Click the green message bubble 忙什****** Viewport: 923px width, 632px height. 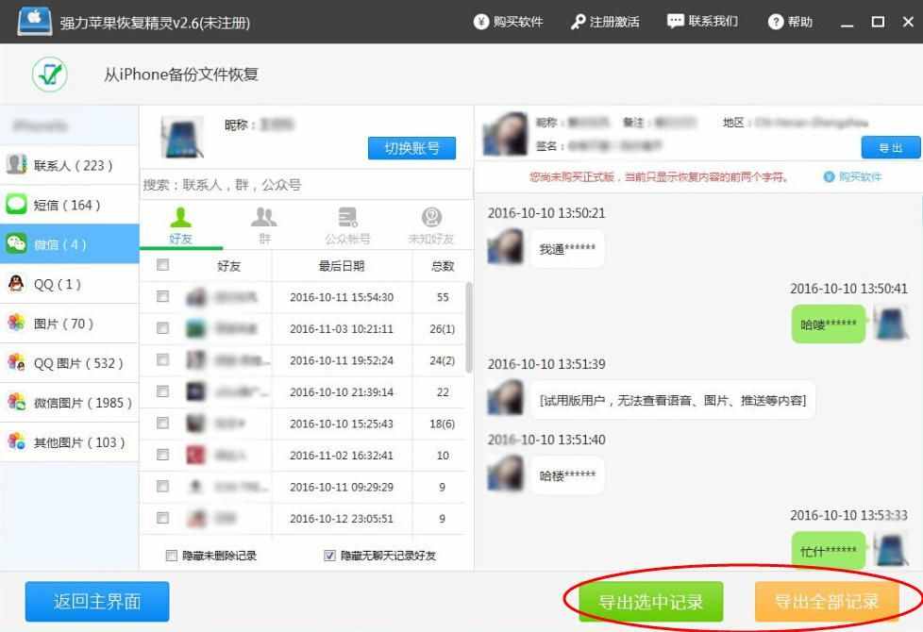pos(829,551)
